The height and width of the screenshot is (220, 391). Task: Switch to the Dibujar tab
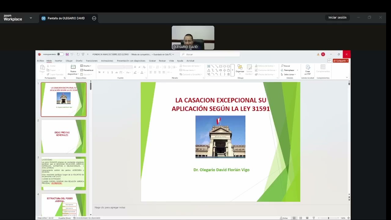[x=69, y=61]
